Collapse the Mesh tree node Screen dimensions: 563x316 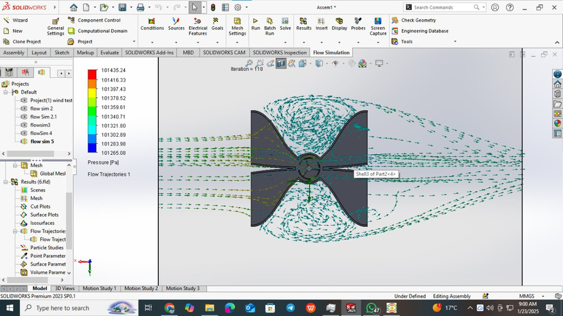point(15,165)
